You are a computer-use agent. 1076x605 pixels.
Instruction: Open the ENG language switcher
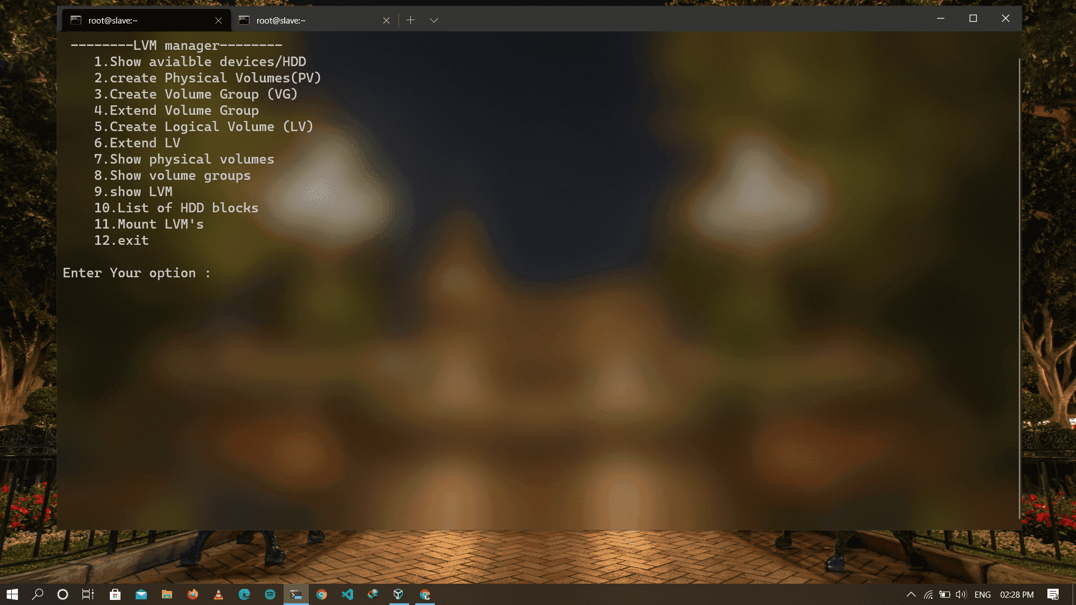(x=982, y=594)
